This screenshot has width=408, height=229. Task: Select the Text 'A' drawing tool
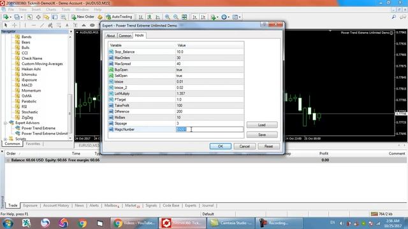67,25
